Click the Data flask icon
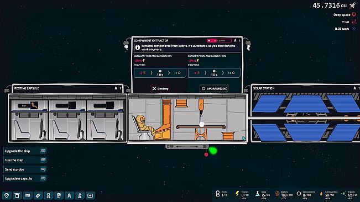 [257, 194]
